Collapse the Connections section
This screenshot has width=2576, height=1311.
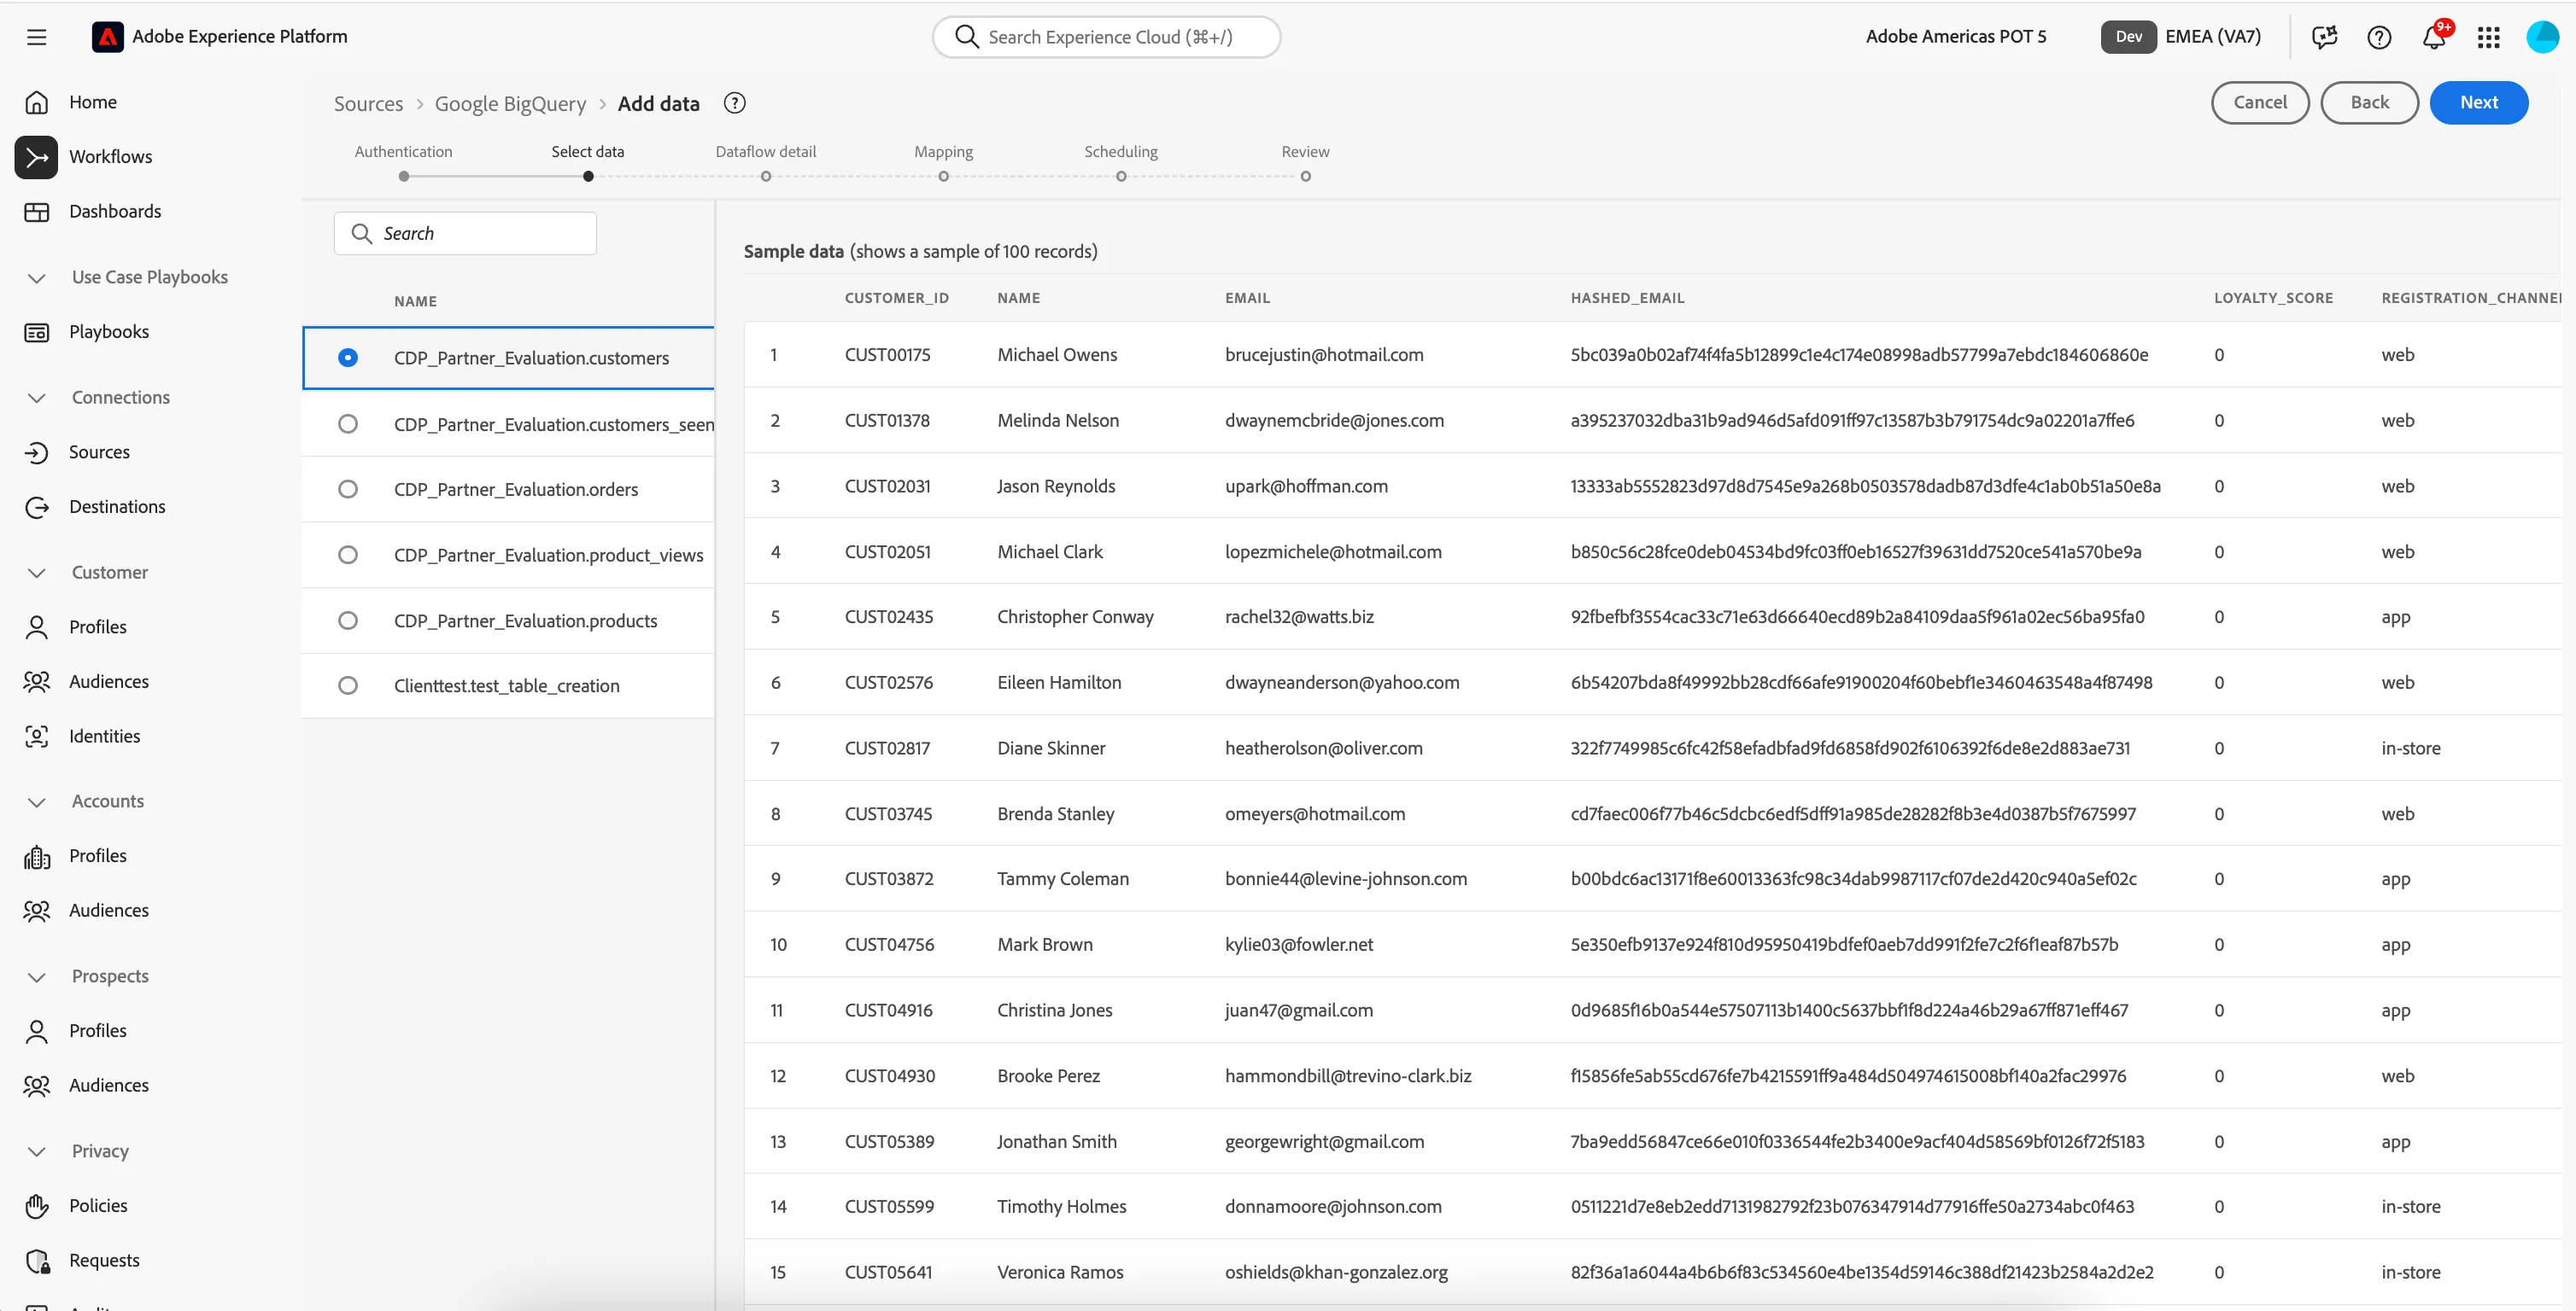tap(37, 398)
